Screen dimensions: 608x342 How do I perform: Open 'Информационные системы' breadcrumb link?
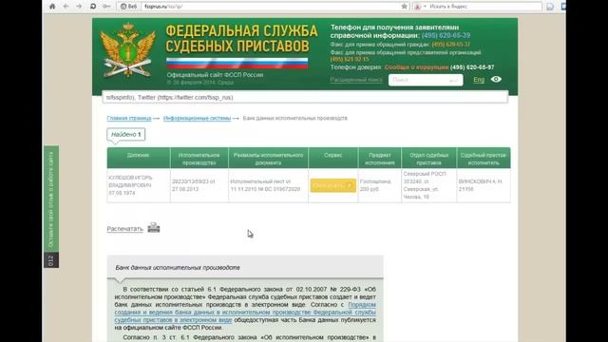pos(197,118)
